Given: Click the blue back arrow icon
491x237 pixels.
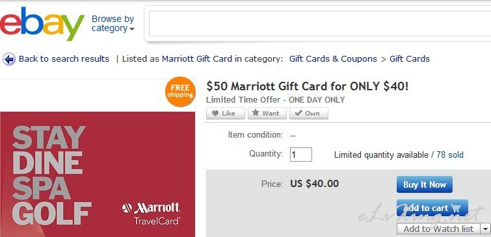Looking at the screenshot, I should pyautogui.click(x=9, y=59).
